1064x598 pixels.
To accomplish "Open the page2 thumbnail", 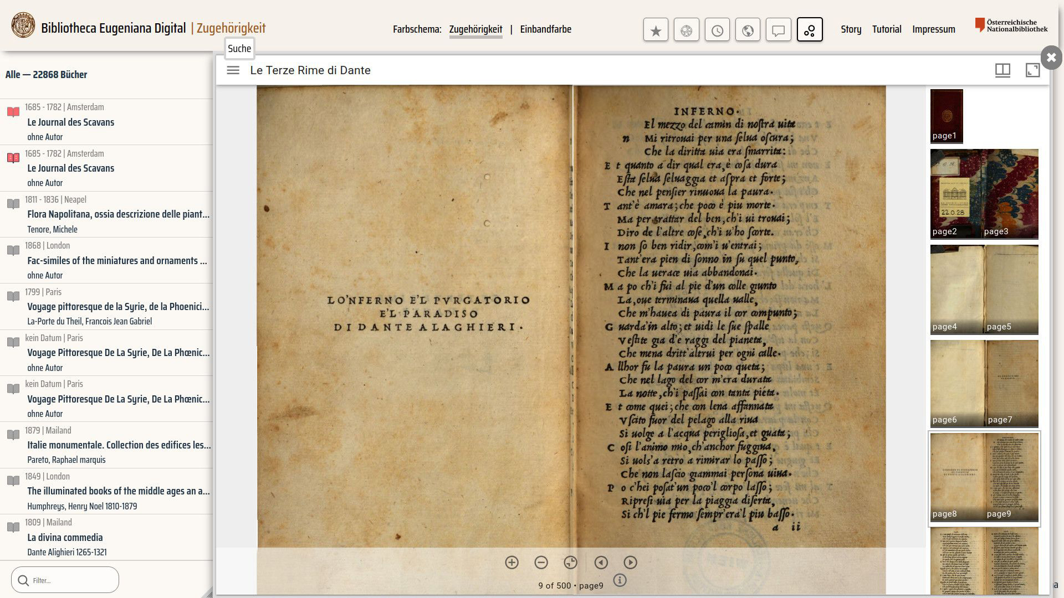I will (956, 194).
